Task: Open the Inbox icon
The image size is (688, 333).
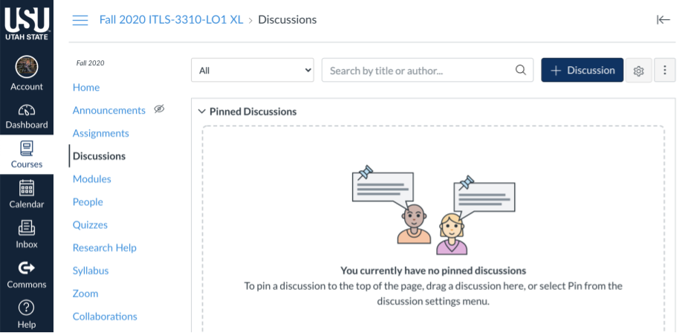Action: [27, 228]
